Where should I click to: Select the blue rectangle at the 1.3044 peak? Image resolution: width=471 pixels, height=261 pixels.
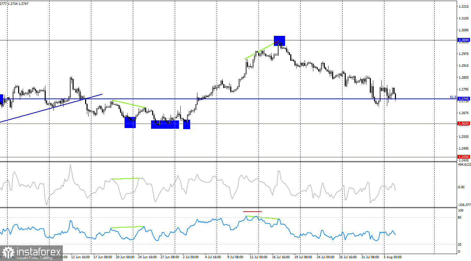pyautogui.click(x=279, y=41)
